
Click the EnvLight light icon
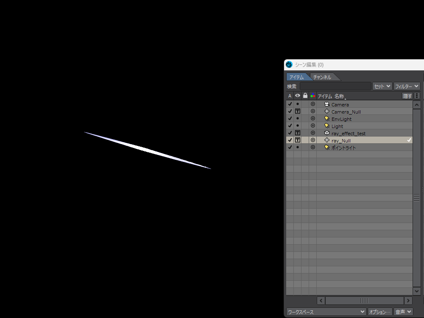[327, 119]
